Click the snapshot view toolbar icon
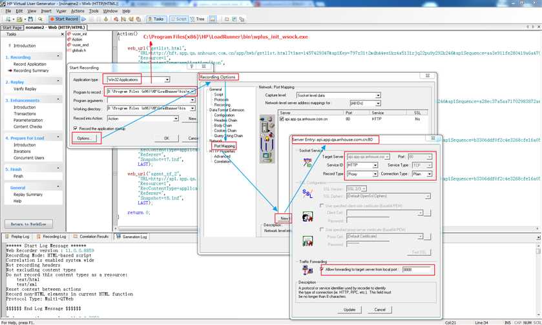The height and width of the screenshot is (325, 542). [x=213, y=19]
